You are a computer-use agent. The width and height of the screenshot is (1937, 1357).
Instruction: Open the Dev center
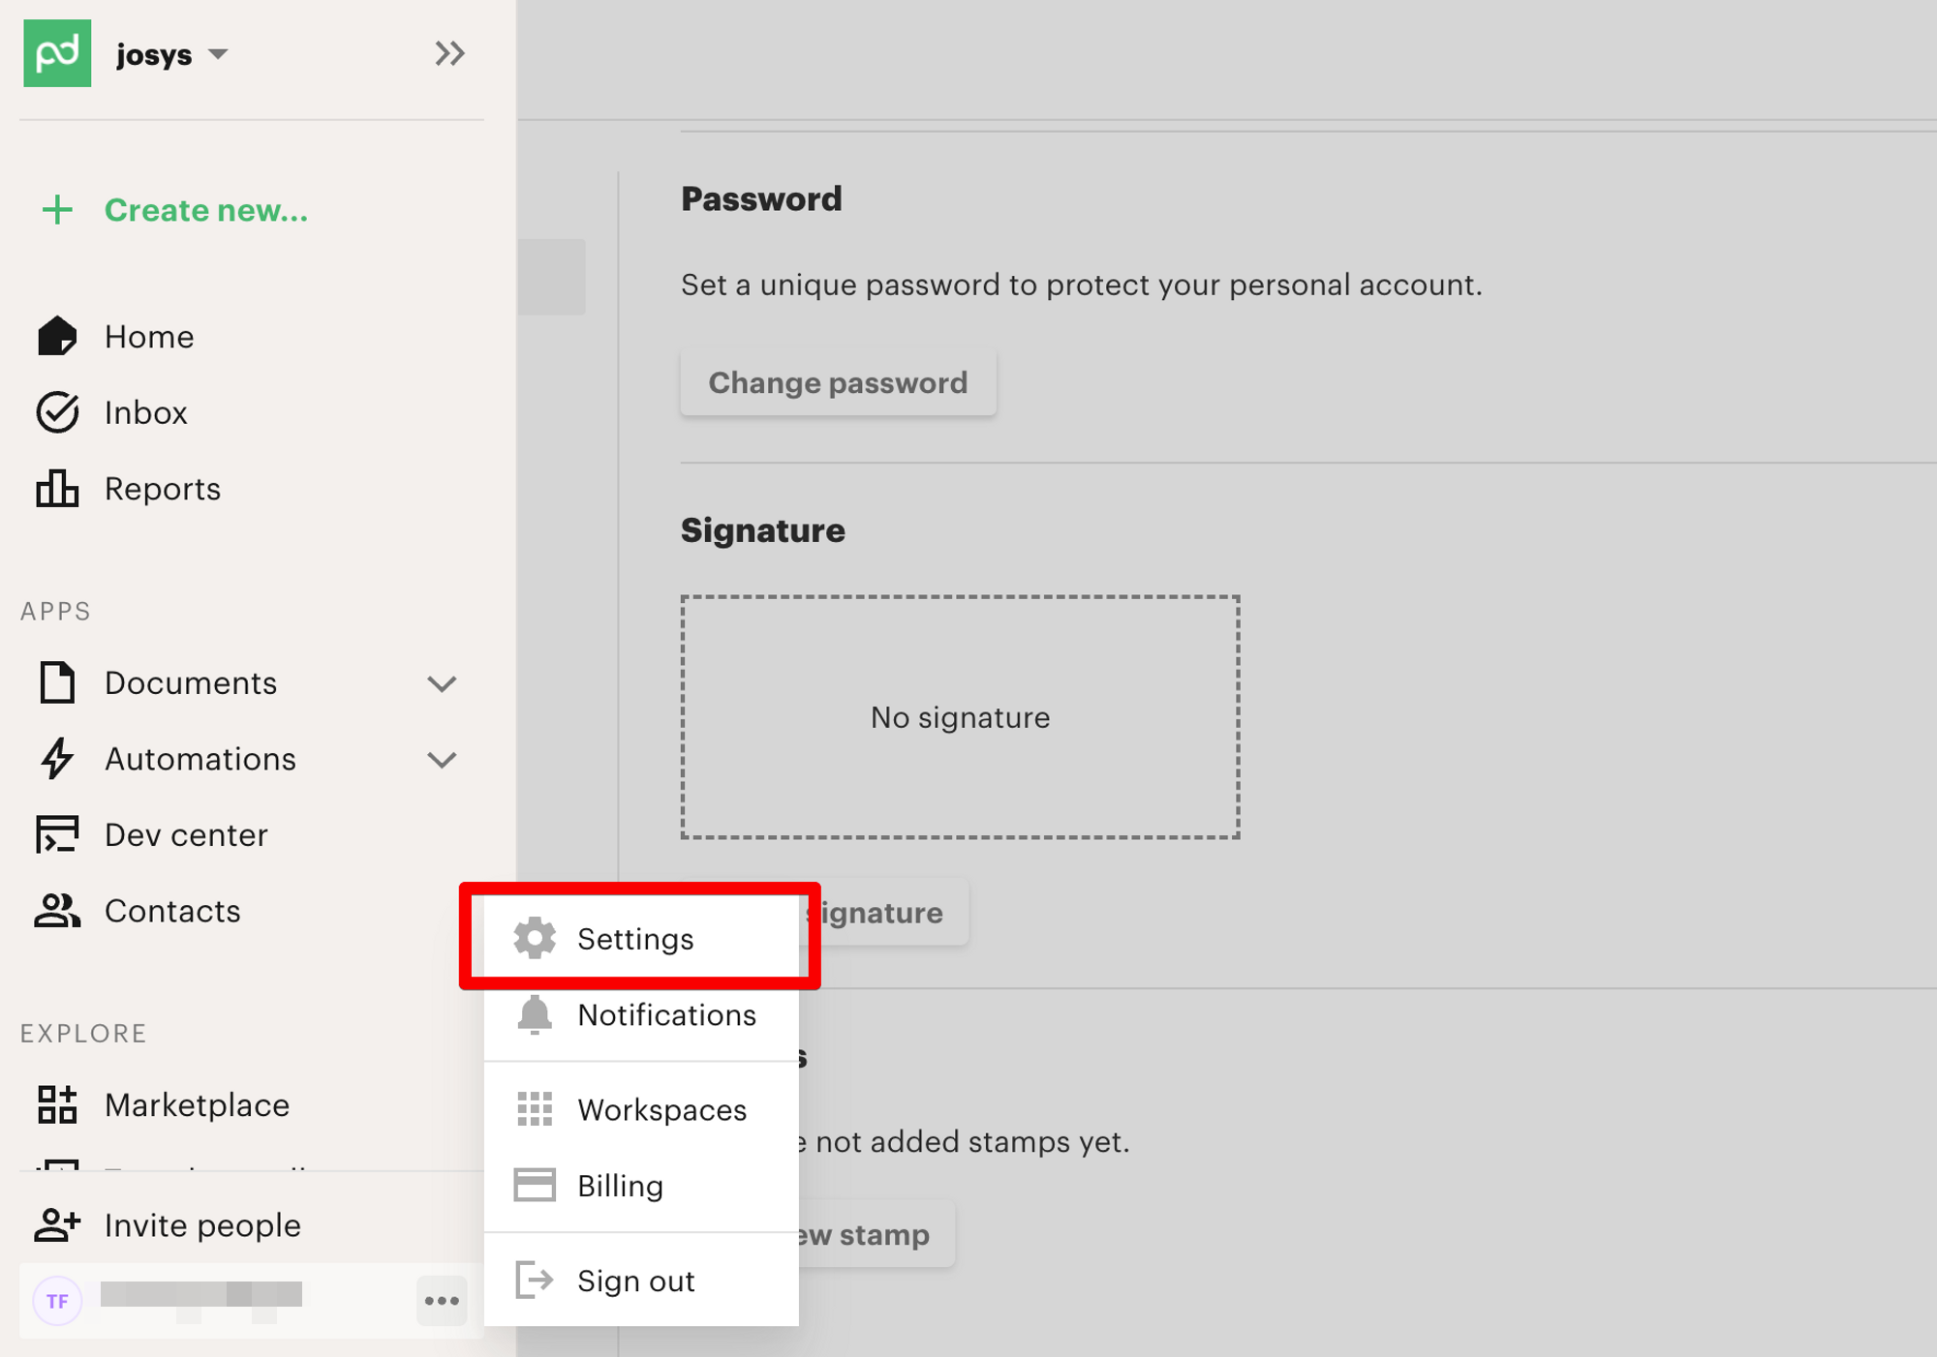coord(186,835)
